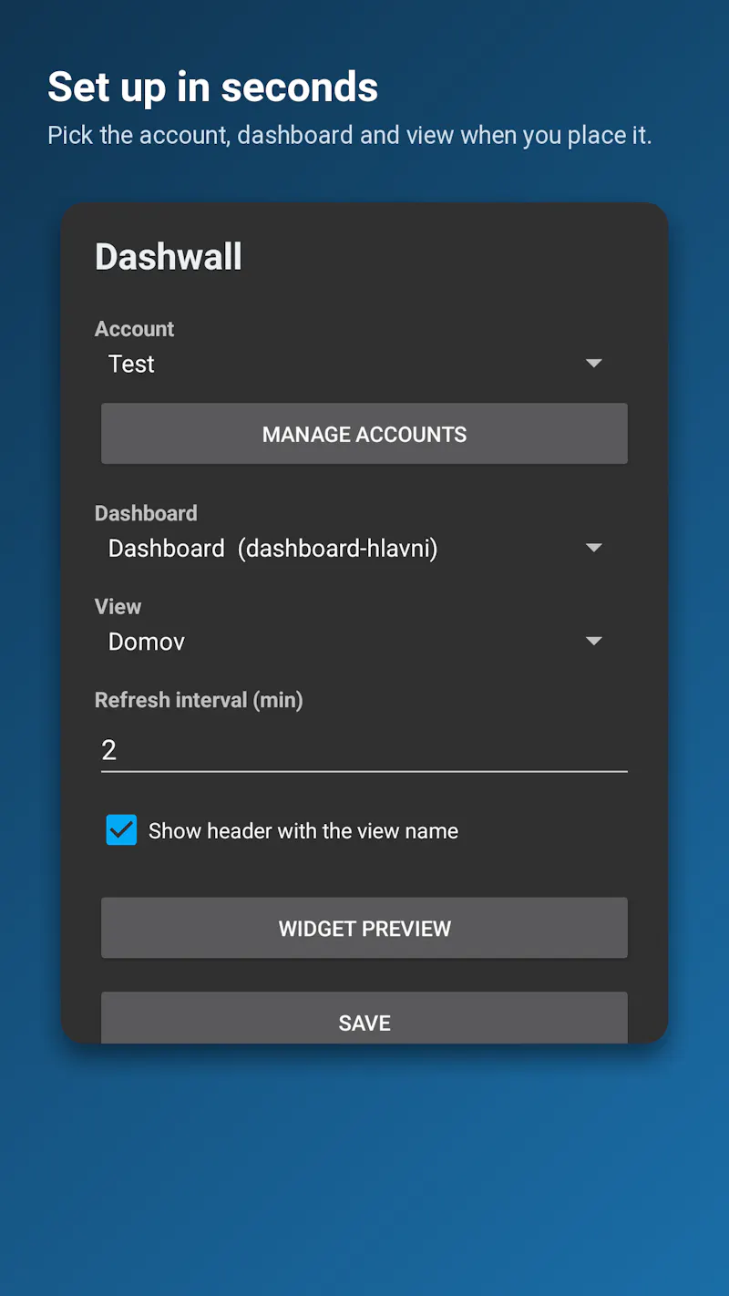The image size is (729, 1296).
Task: Tap the SAVE button
Action: coord(364,1019)
